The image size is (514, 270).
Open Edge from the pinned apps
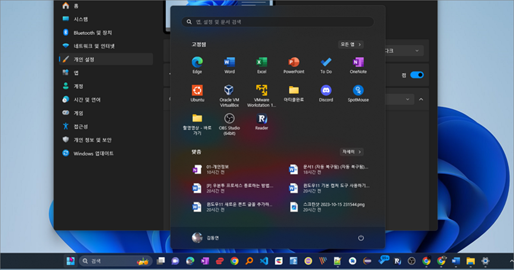(197, 65)
